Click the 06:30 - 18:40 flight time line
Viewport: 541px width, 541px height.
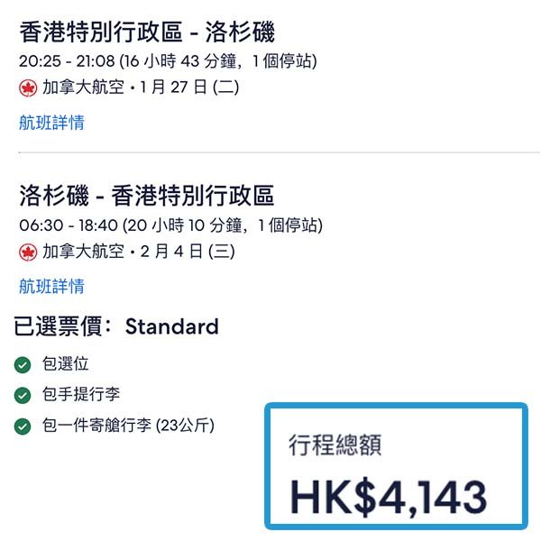point(170,225)
